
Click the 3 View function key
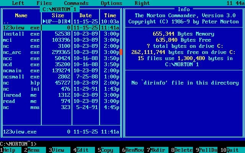tap(57, 150)
